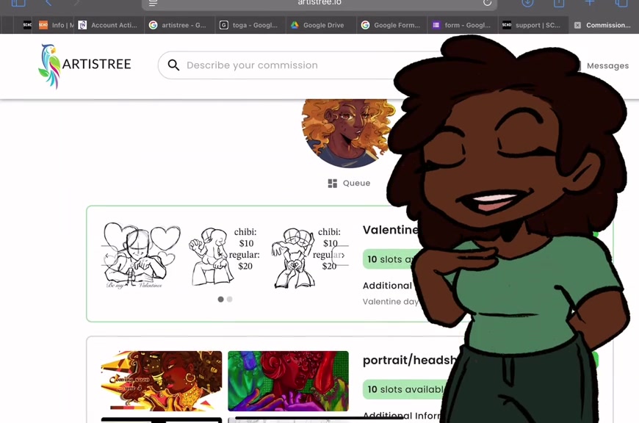The height and width of the screenshot is (423, 639).
Task: Switch to the "Account Acti..." tab
Action: pos(109,25)
